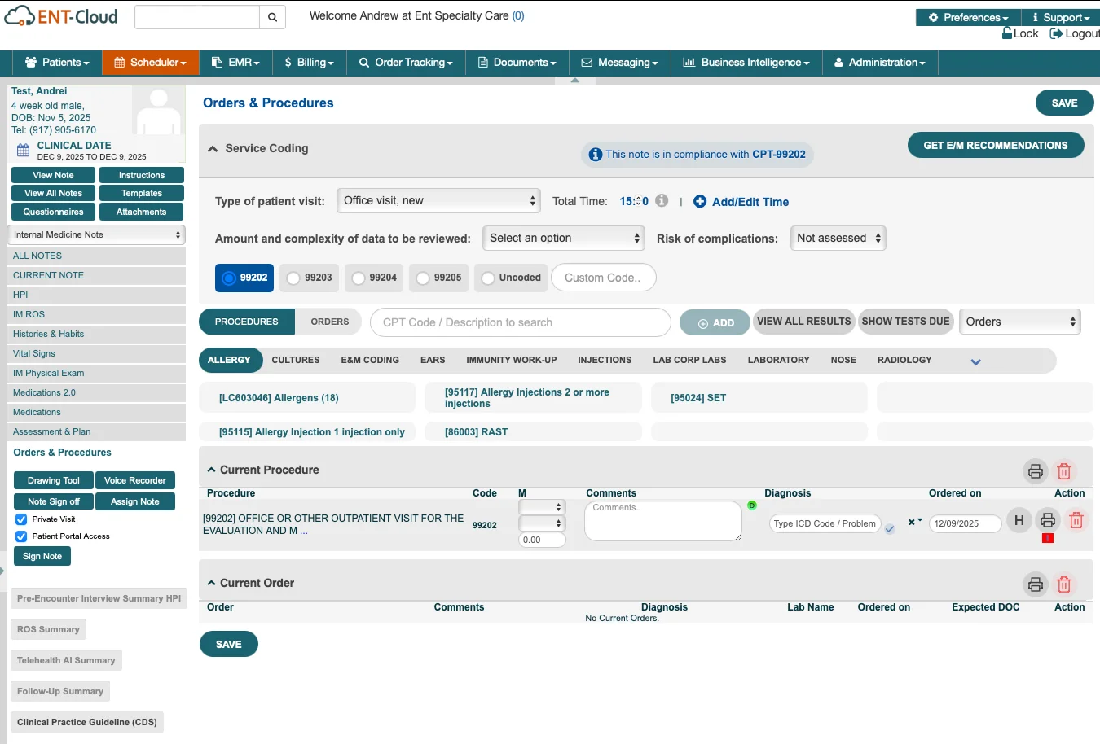Click the H button in the procedure row
The width and height of the screenshot is (1100, 744).
pos(1019,520)
